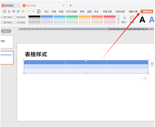Expand the table style gallery arrow
Viewport: 155px width, 127px height.
[x=118, y=20]
